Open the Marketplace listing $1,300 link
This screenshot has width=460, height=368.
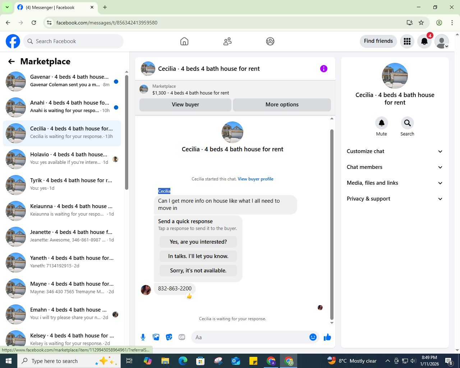click(x=190, y=93)
